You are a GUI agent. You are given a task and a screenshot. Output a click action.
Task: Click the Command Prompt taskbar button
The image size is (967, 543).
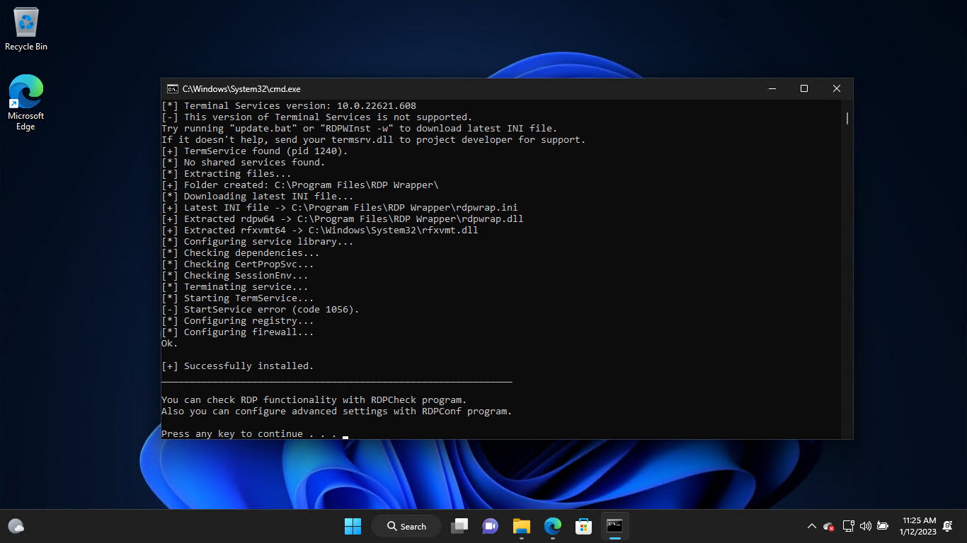(x=614, y=526)
